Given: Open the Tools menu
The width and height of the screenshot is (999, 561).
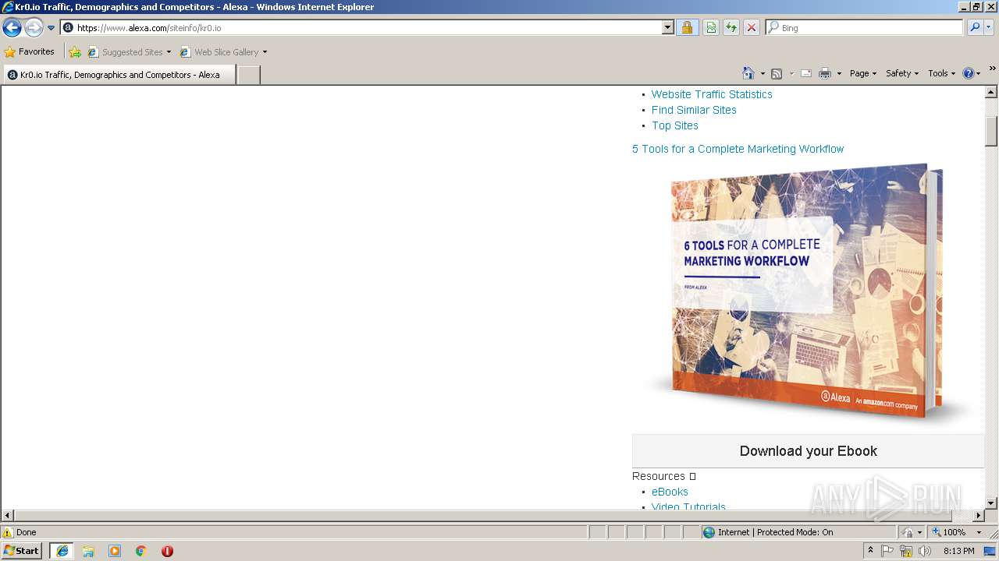Looking at the screenshot, I should point(941,73).
